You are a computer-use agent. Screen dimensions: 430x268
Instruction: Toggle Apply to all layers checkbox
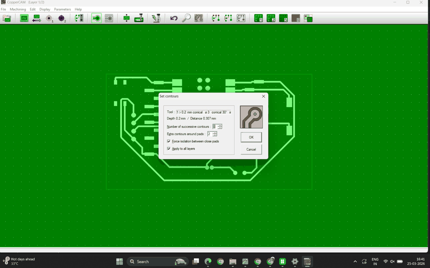click(x=169, y=149)
